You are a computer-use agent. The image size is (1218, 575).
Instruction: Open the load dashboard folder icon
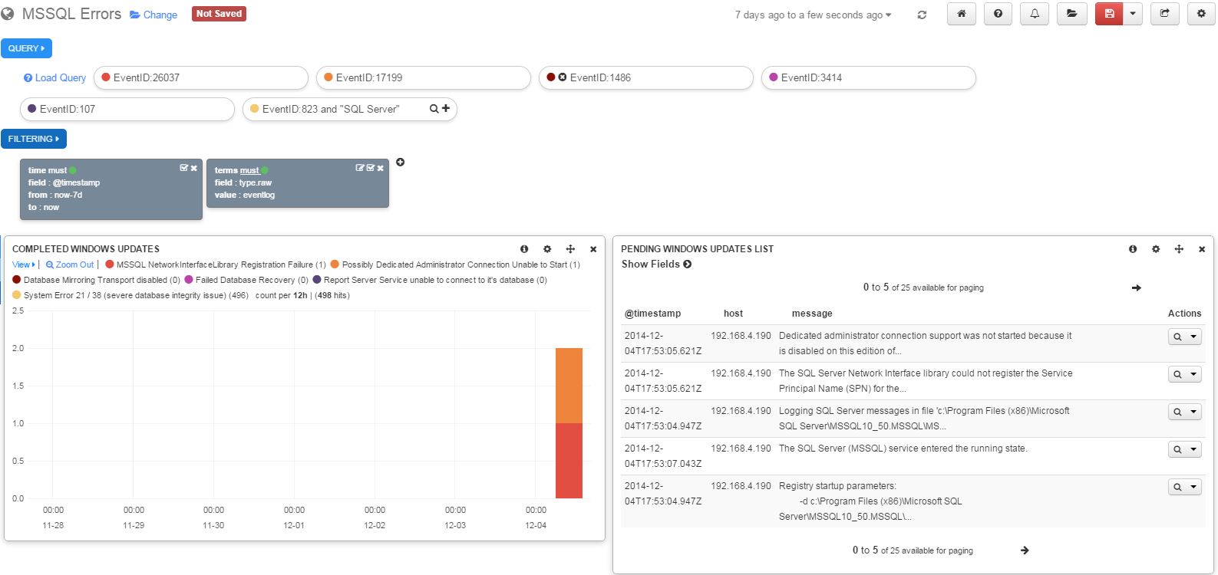pos(1071,14)
